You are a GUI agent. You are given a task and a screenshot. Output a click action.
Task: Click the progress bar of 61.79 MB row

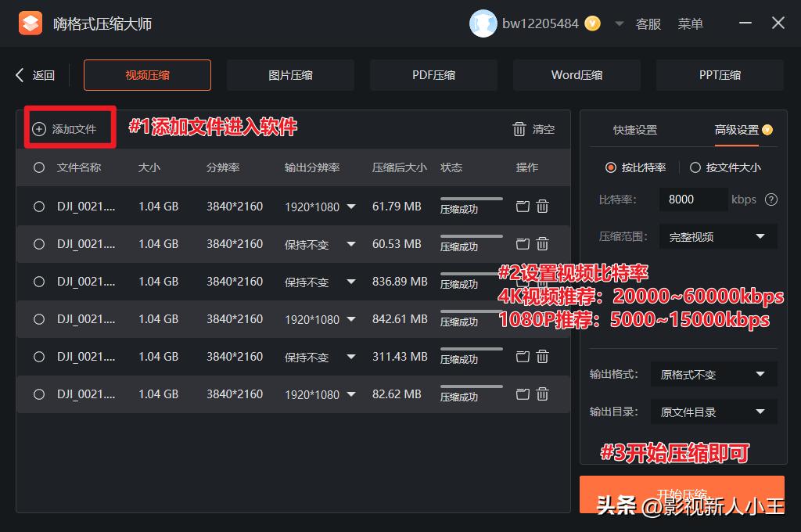point(472,198)
